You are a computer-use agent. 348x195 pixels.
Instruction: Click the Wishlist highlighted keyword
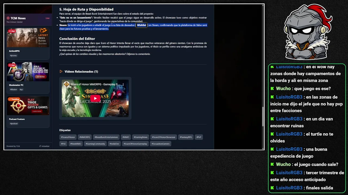coord(141,25)
